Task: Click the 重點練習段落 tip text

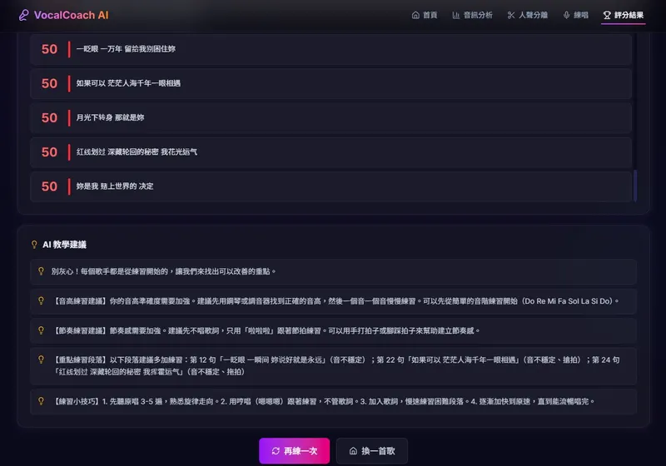Action: click(335, 366)
